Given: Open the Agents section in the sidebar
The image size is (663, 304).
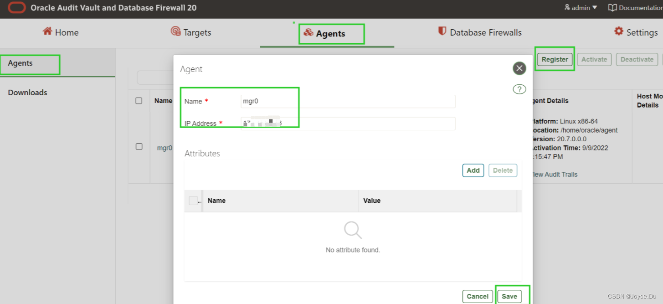Looking at the screenshot, I should (x=20, y=63).
